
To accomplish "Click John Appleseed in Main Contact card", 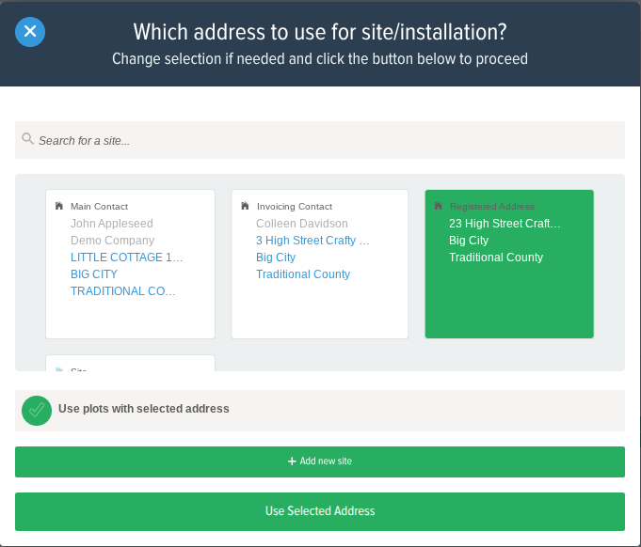I will [x=111, y=224].
